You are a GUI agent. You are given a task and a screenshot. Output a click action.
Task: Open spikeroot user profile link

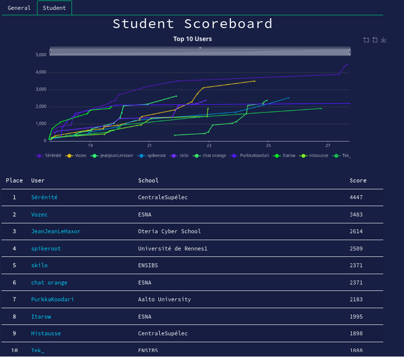click(46, 249)
